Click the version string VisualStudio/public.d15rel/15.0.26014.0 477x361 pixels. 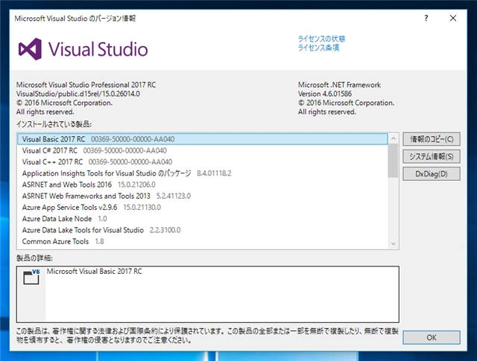click(x=78, y=94)
